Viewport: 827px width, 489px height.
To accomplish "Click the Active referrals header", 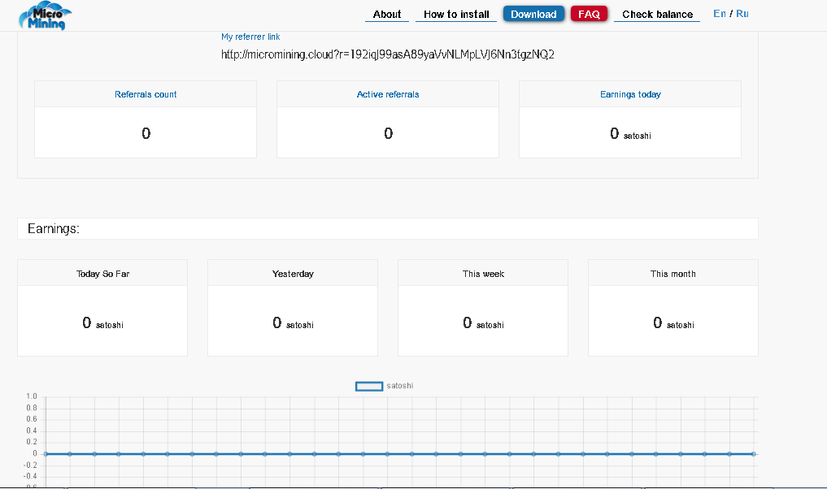I will point(388,94).
